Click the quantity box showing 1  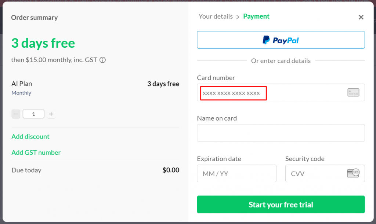click(33, 114)
